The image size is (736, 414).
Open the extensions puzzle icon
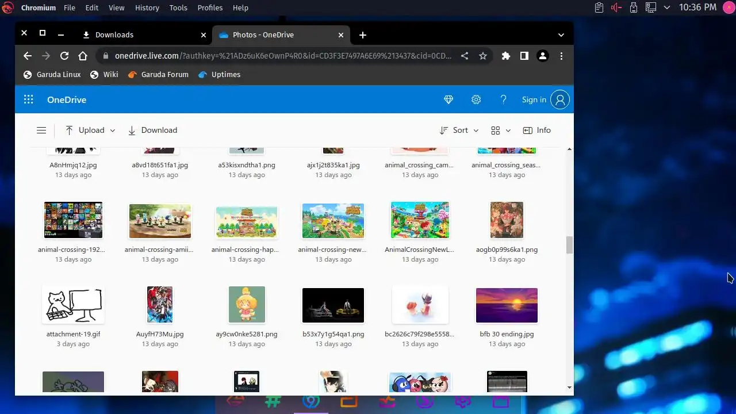tap(506, 56)
